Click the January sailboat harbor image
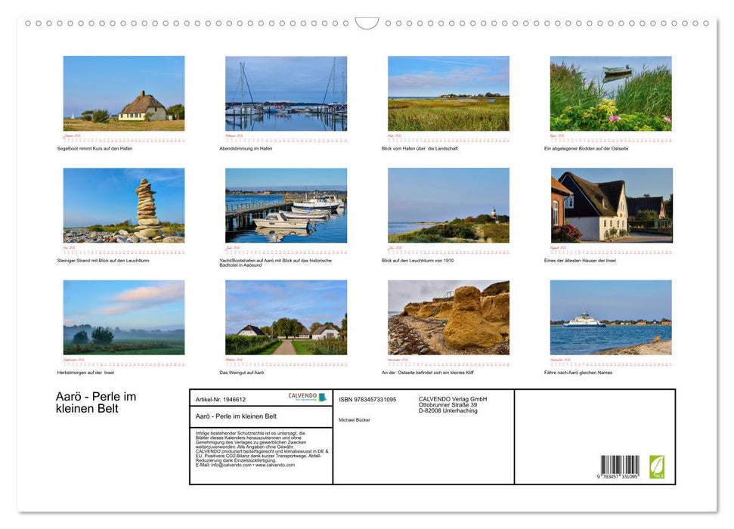Screen dimensions: 734x529 coord(123,92)
